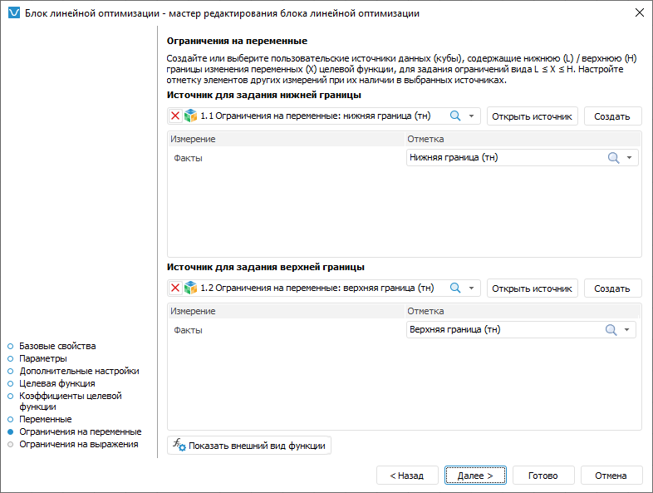
Task: Open the 'Переменные' wizard page
Action: [x=46, y=420]
